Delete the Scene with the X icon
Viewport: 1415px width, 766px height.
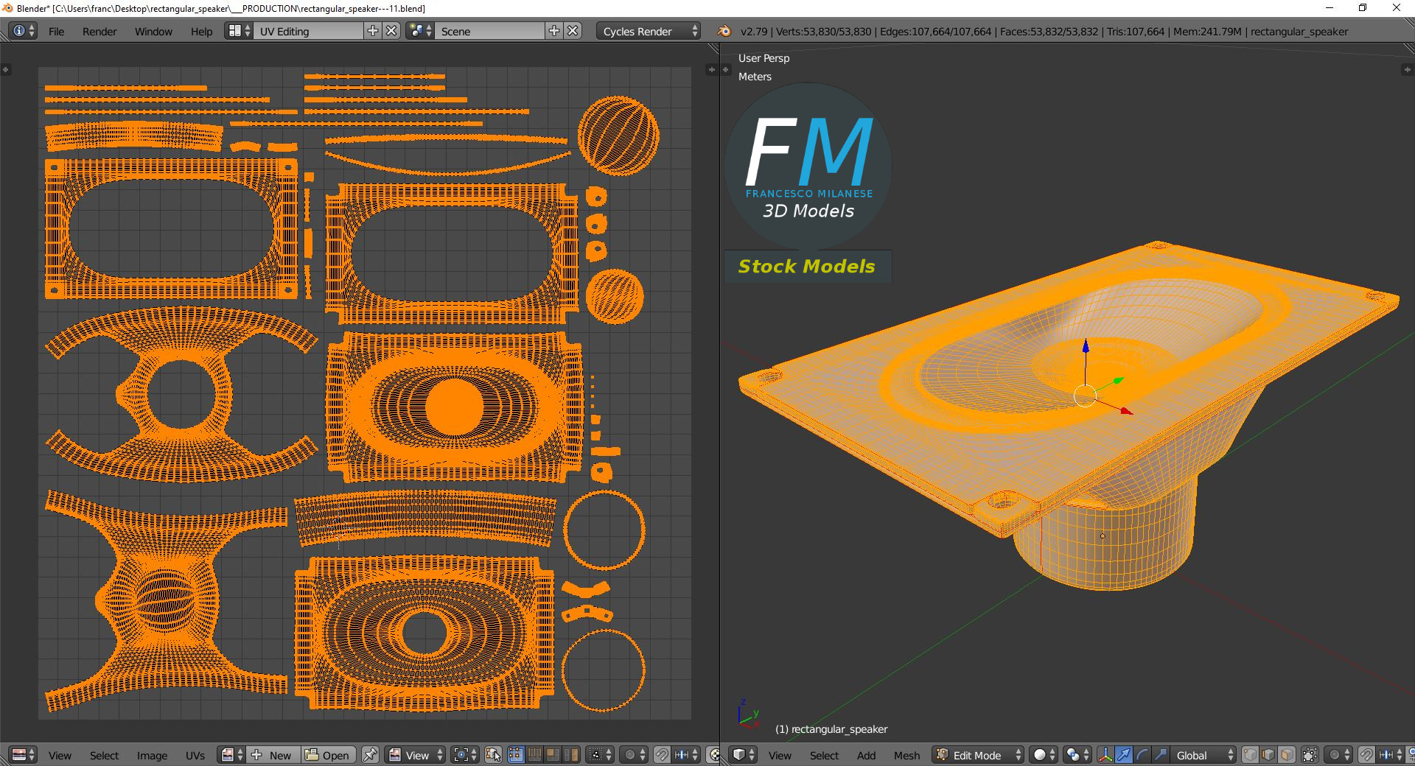pyautogui.click(x=573, y=31)
